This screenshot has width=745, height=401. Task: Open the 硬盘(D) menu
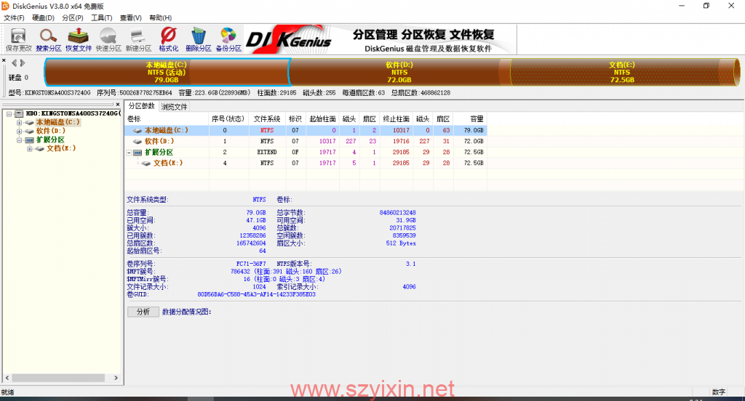pos(43,17)
